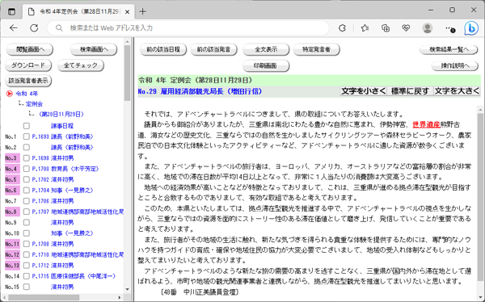Close the 令和4年定例会 tab
The height and width of the screenshot is (302, 485).
coord(127,12)
